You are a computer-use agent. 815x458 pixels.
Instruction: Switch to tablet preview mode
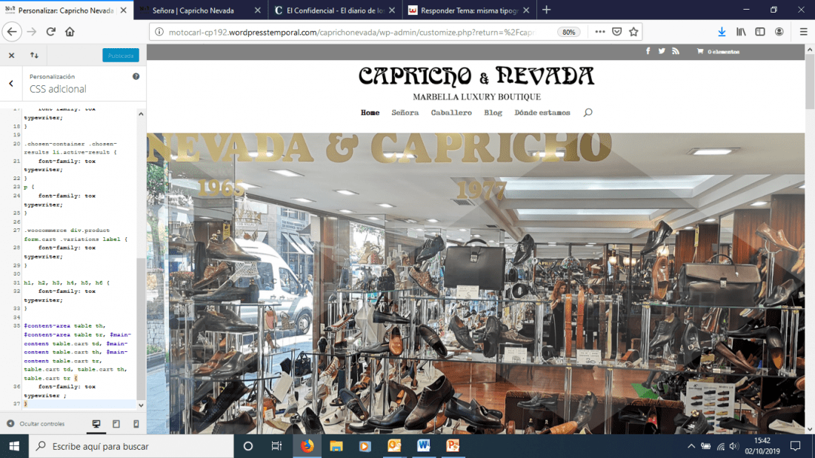116,424
